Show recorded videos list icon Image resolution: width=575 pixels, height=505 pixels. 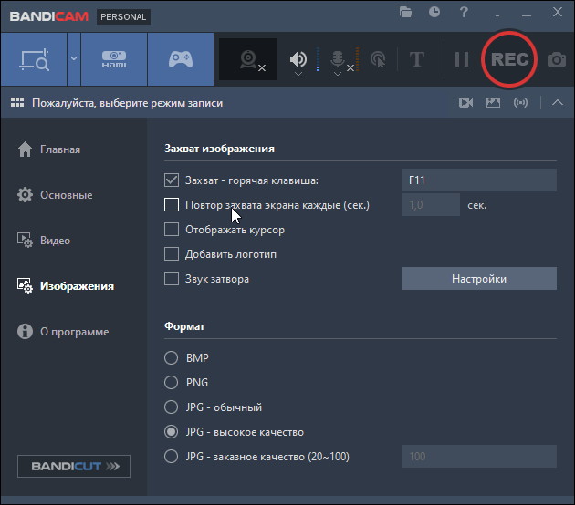[465, 102]
